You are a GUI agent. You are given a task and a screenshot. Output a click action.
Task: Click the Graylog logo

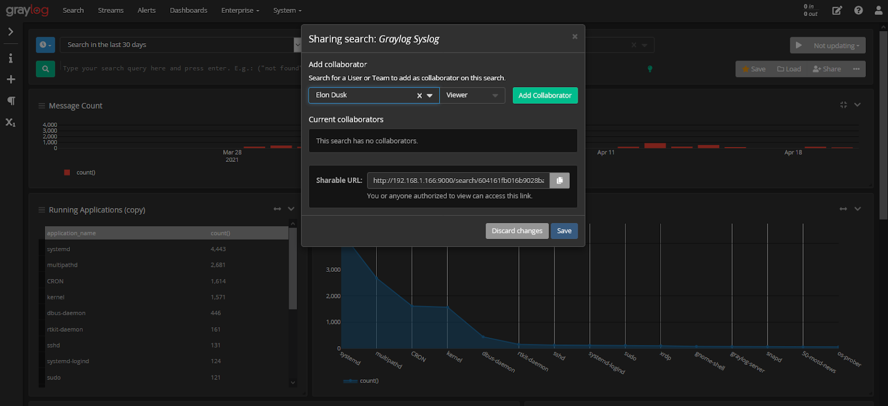click(x=27, y=10)
